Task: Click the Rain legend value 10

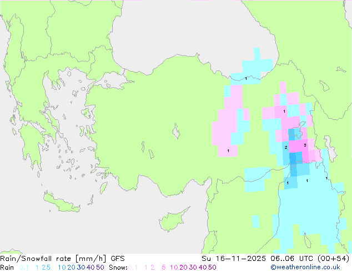Action: point(62,268)
